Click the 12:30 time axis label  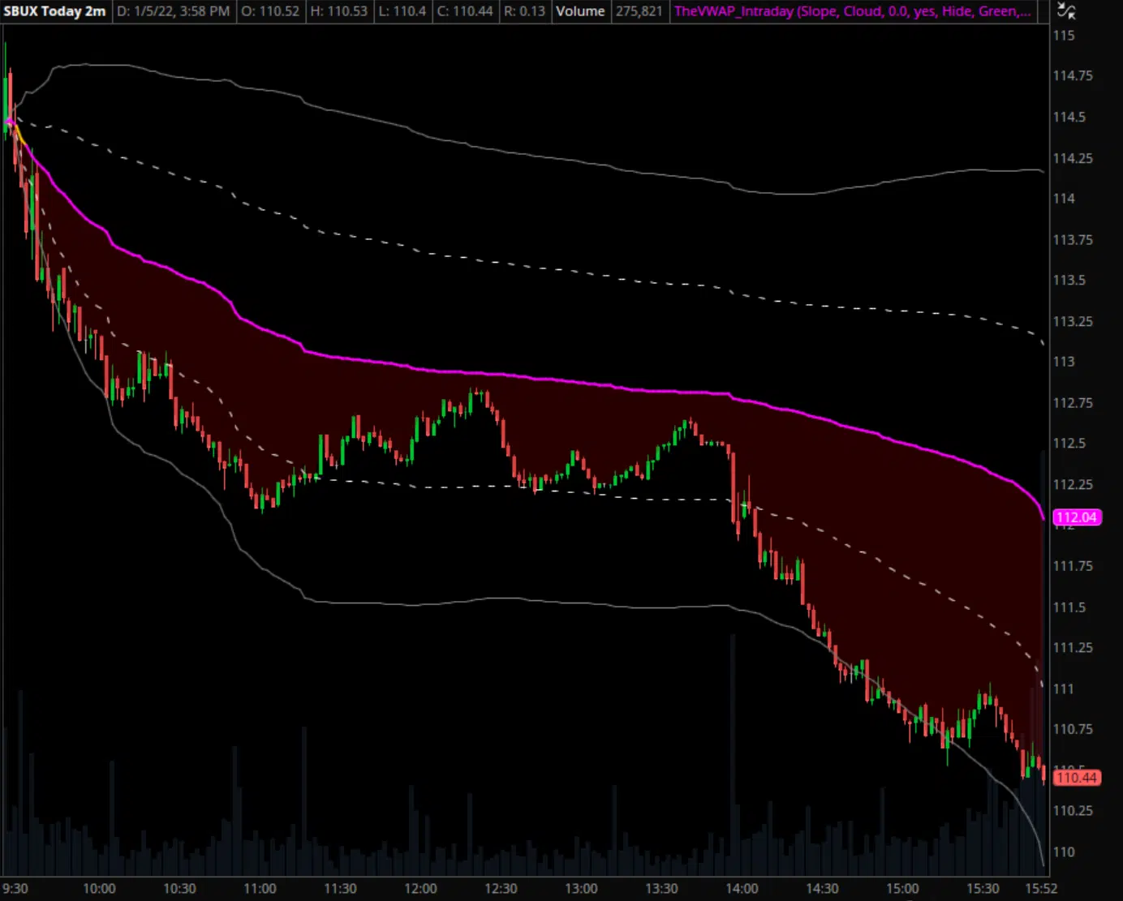coord(501,889)
